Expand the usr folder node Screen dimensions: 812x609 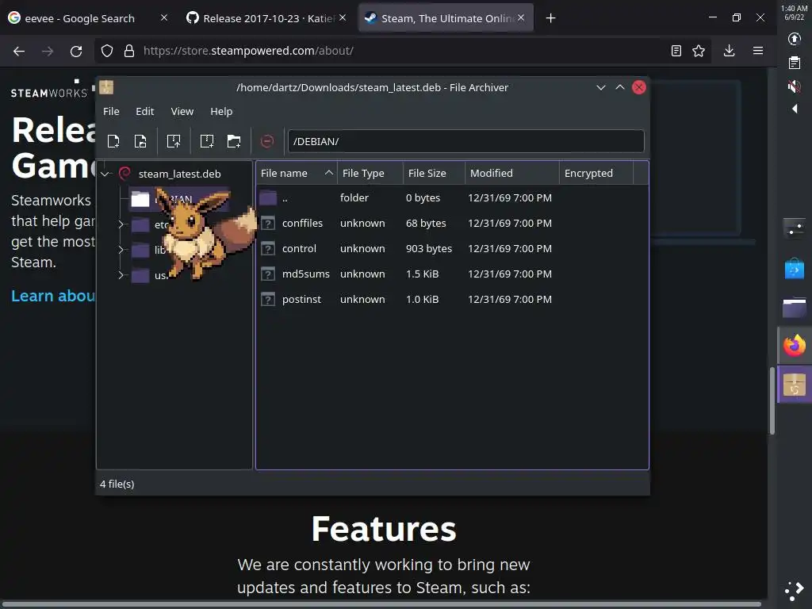121,275
